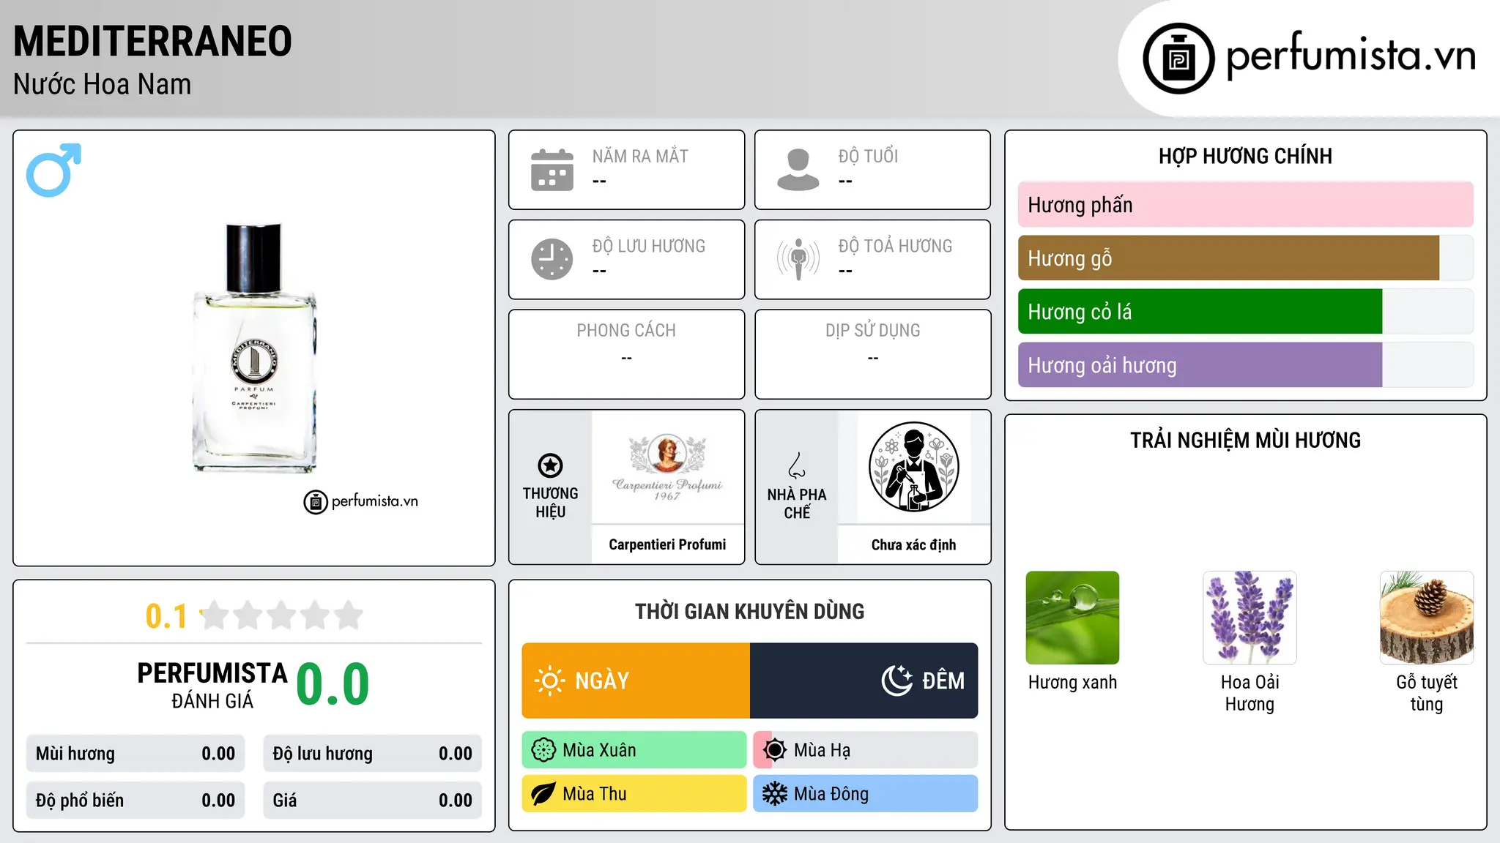Click the sillage icon beside Độ toả hương
The width and height of the screenshot is (1500, 843).
tap(798, 259)
